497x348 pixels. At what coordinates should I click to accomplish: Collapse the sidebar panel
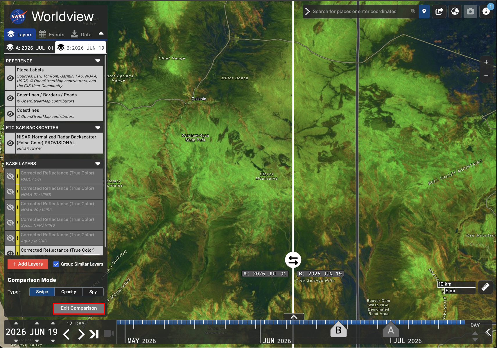101,33
